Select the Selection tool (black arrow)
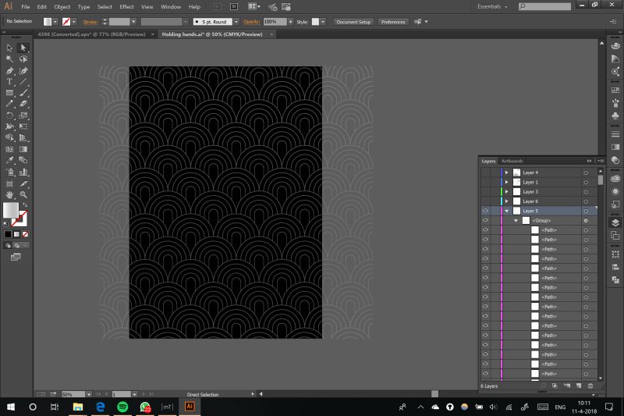The image size is (624, 416). [9, 48]
